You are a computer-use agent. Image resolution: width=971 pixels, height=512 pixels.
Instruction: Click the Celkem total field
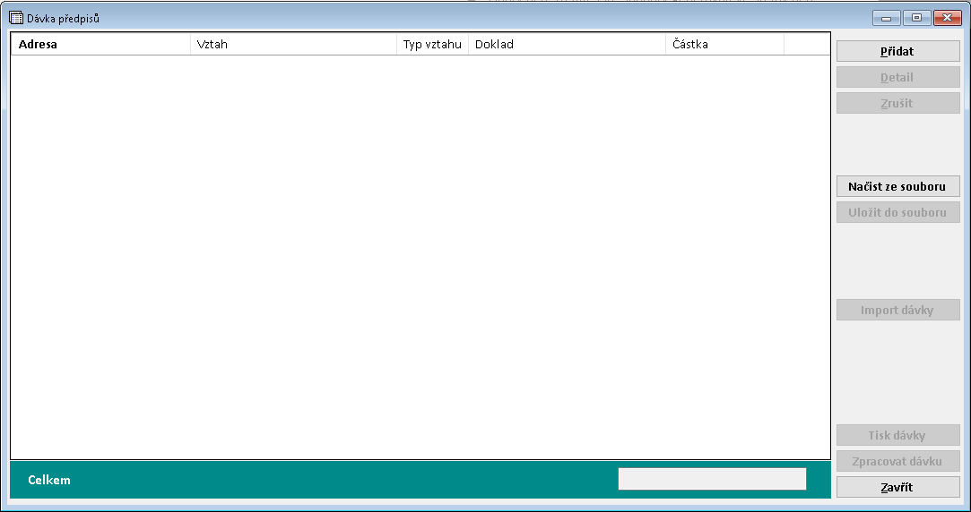point(712,479)
